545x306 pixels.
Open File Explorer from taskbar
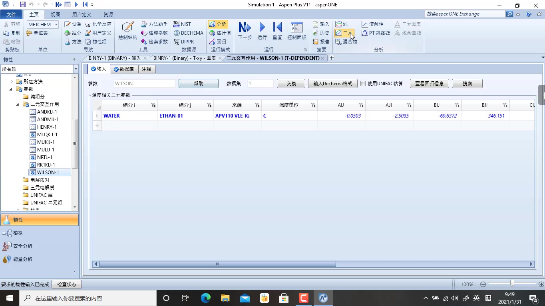(x=225, y=298)
